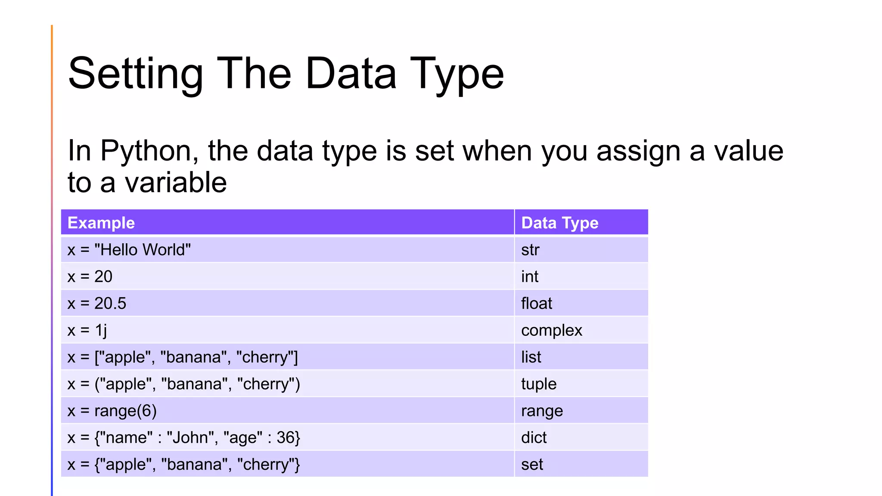The height and width of the screenshot is (496, 882).
Task: Click the dict data type cell
Action: tap(581, 437)
